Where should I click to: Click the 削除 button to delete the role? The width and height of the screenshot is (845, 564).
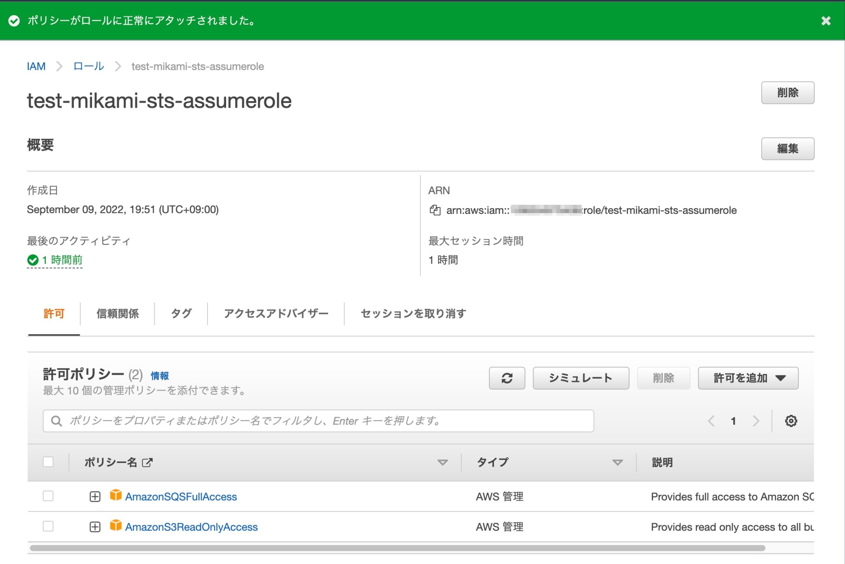tap(788, 93)
